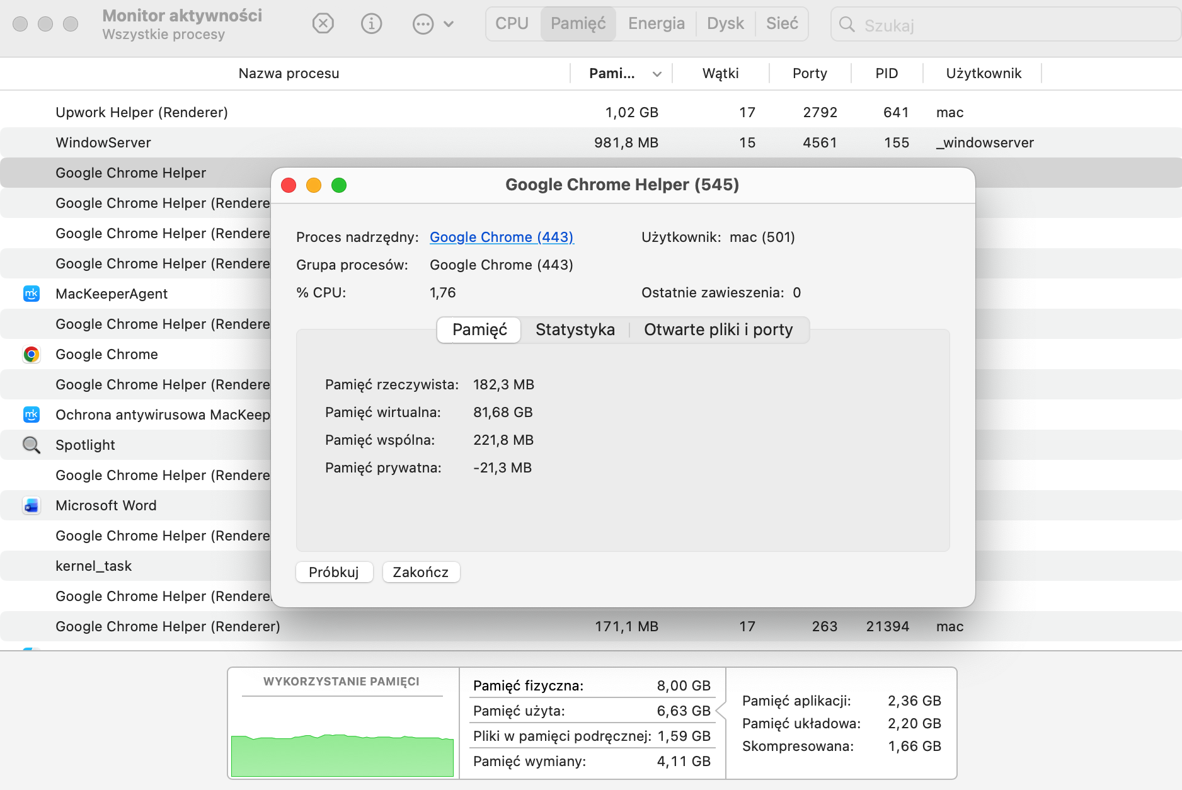Minimize the Google Chrome Helper dialog (yellow button)
The height and width of the screenshot is (790, 1182).
314,185
